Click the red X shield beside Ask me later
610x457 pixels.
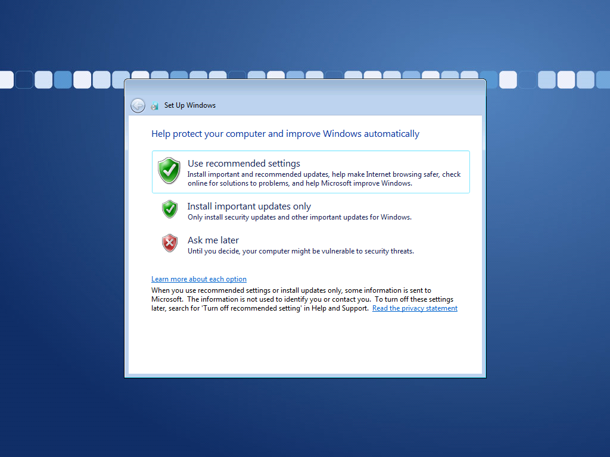[170, 243]
